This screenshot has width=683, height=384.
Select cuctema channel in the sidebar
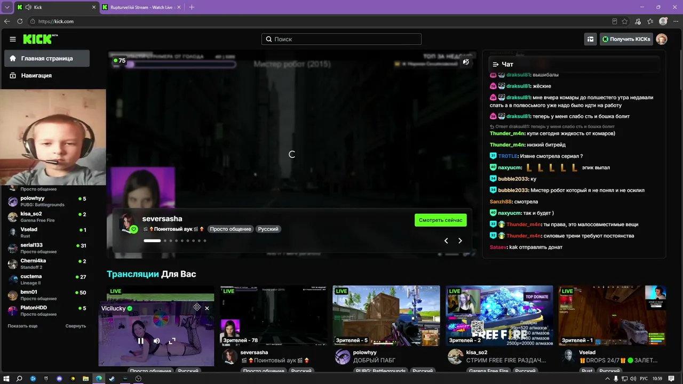[x=47, y=279]
